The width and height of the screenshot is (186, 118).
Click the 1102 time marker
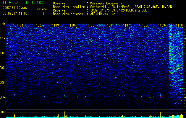38,25
